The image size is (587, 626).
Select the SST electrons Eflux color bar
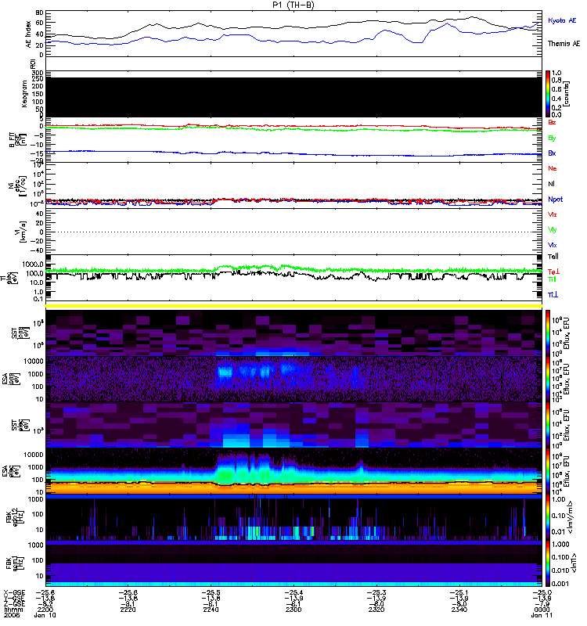pyautogui.click(x=548, y=425)
